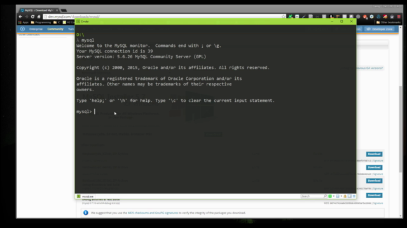
Task: Click the Cmder title bar icon
Action: click(78, 22)
